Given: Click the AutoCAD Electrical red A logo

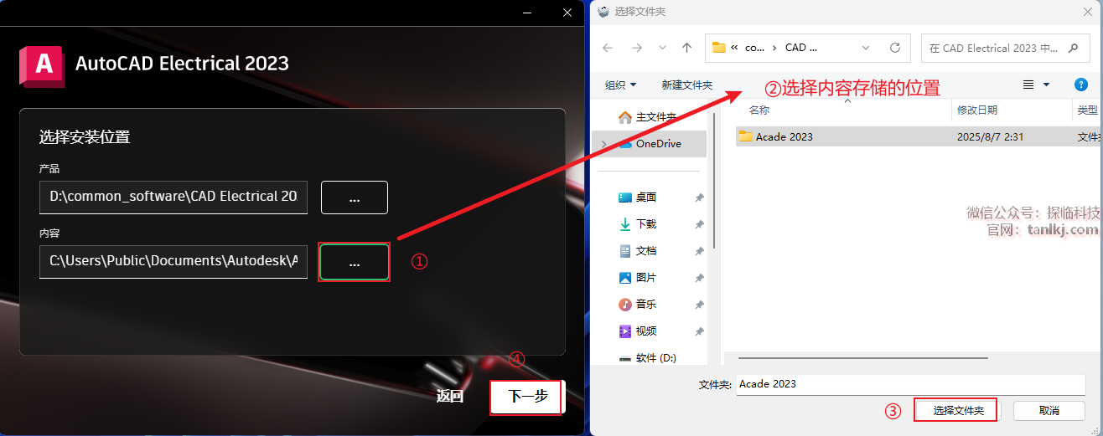Looking at the screenshot, I should click(42, 65).
